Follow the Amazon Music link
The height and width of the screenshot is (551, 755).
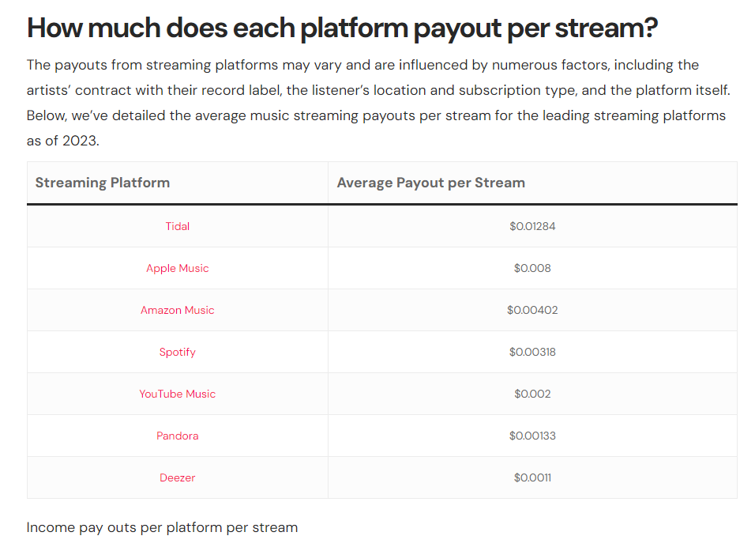177,310
